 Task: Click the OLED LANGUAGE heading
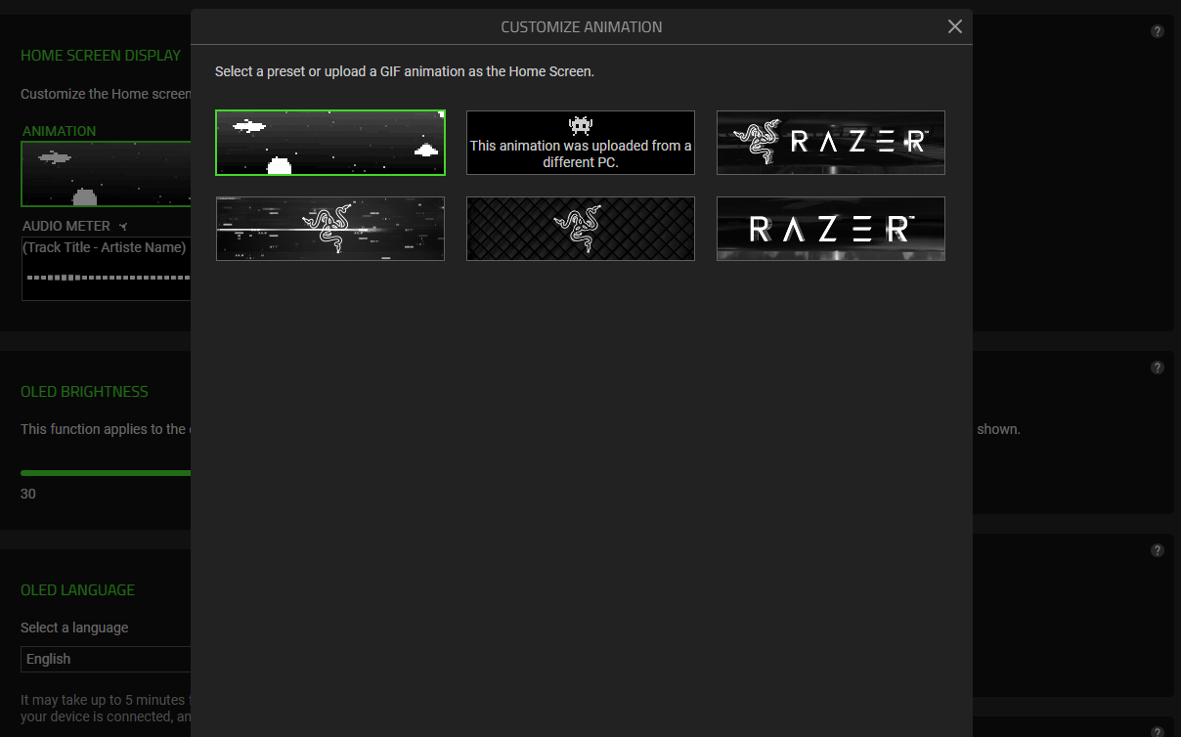tap(78, 590)
